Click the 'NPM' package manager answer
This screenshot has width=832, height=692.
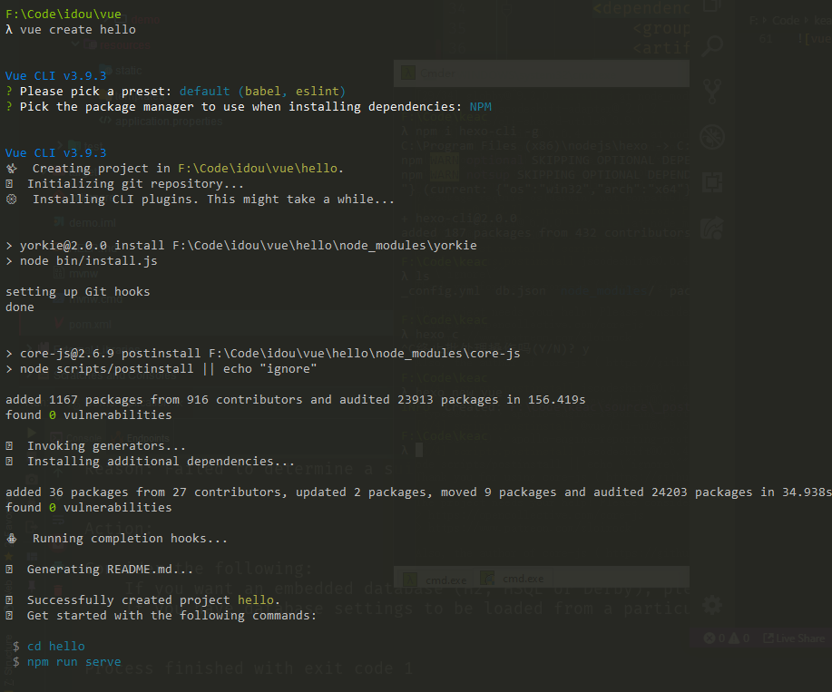click(x=481, y=107)
